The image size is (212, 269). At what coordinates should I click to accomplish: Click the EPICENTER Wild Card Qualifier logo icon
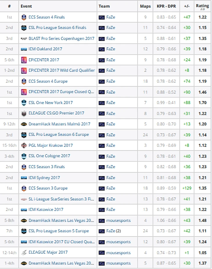pos(24,70)
